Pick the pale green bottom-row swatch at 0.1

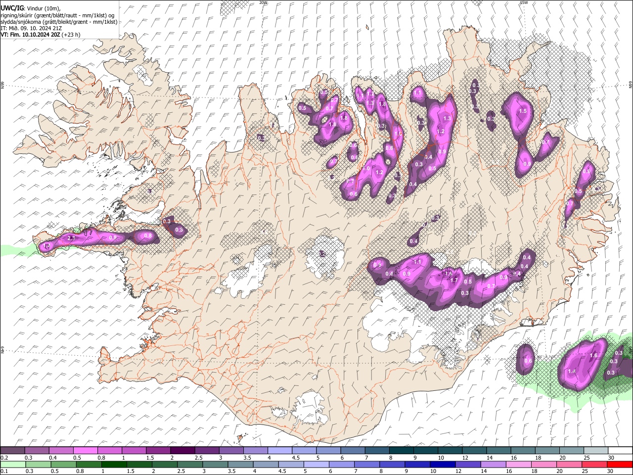click(12, 465)
